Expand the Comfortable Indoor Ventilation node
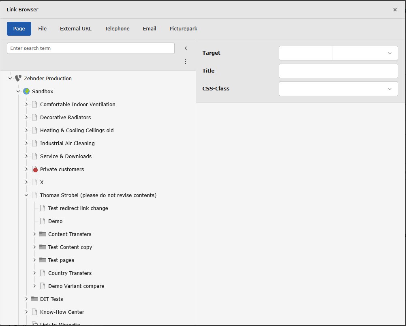Image resolution: width=406 pixels, height=326 pixels. [26, 104]
